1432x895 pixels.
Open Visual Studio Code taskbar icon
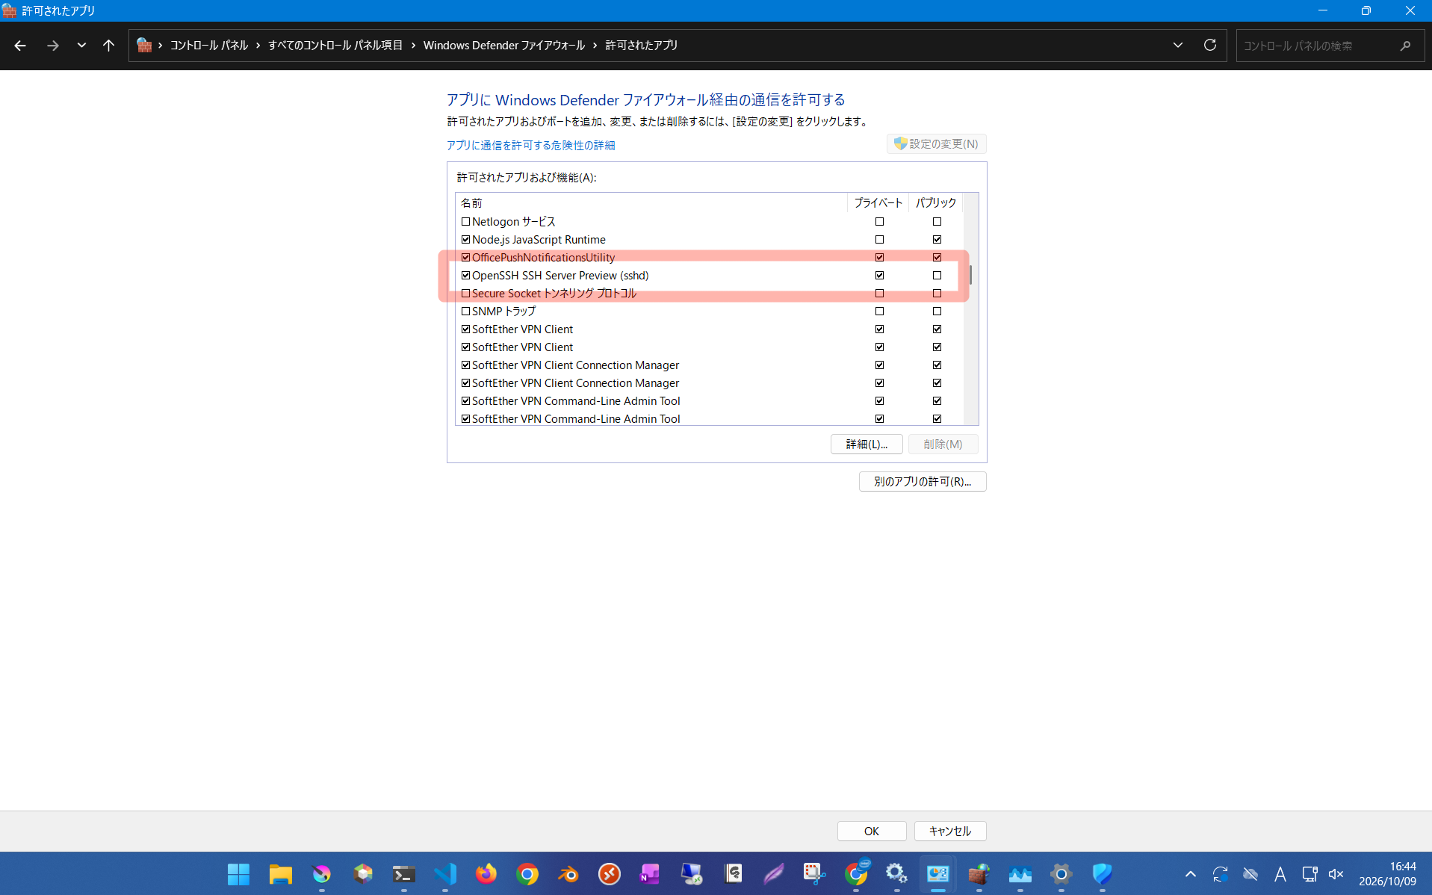[445, 873]
